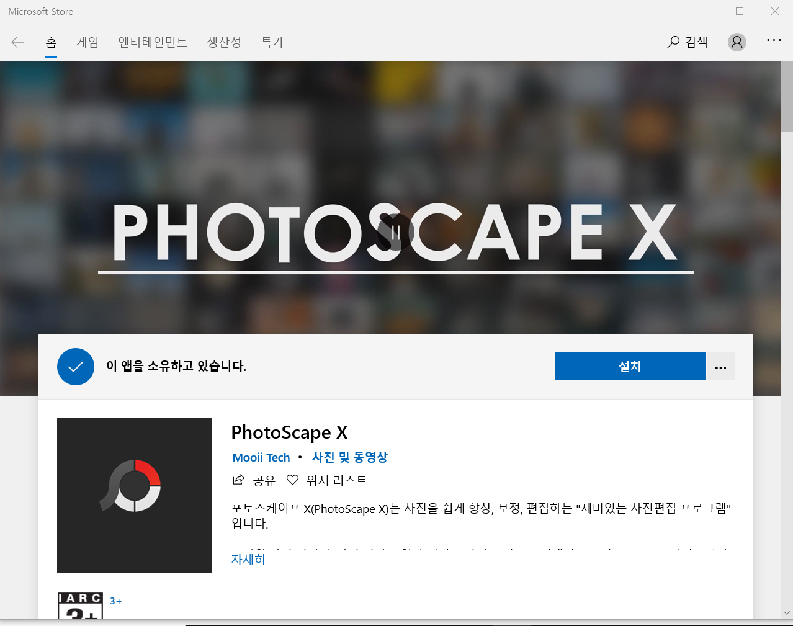Open the user account profile icon
The height and width of the screenshot is (626, 793).
point(737,42)
